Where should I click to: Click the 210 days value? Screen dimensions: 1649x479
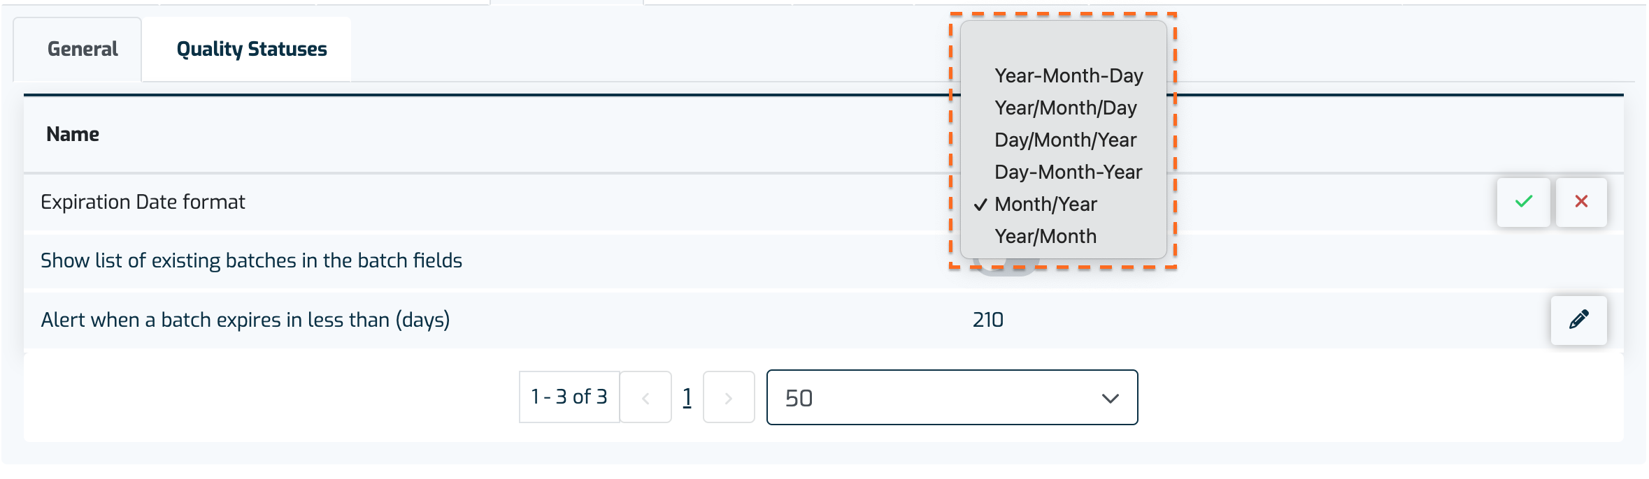click(x=988, y=320)
